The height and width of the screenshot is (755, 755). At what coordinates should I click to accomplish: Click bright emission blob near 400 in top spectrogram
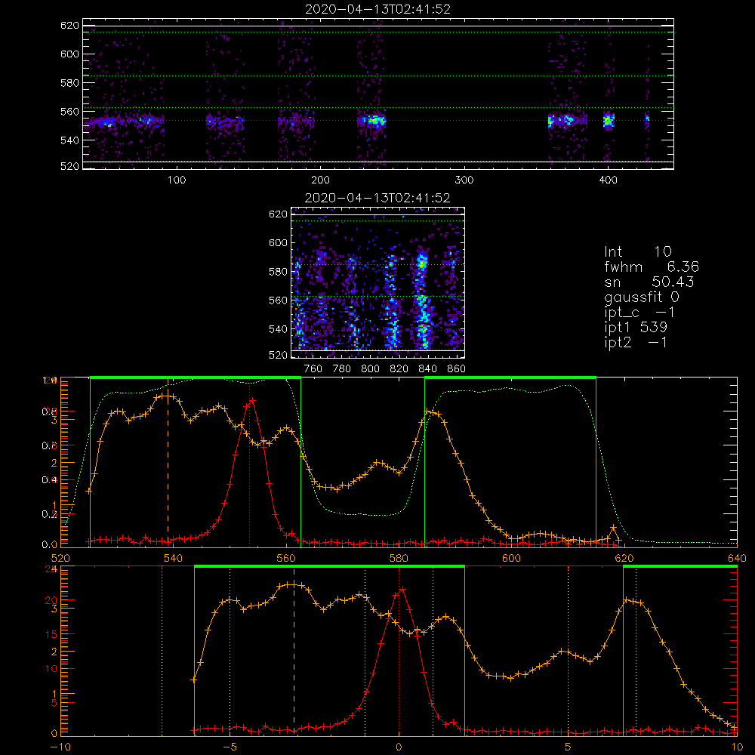coord(609,120)
